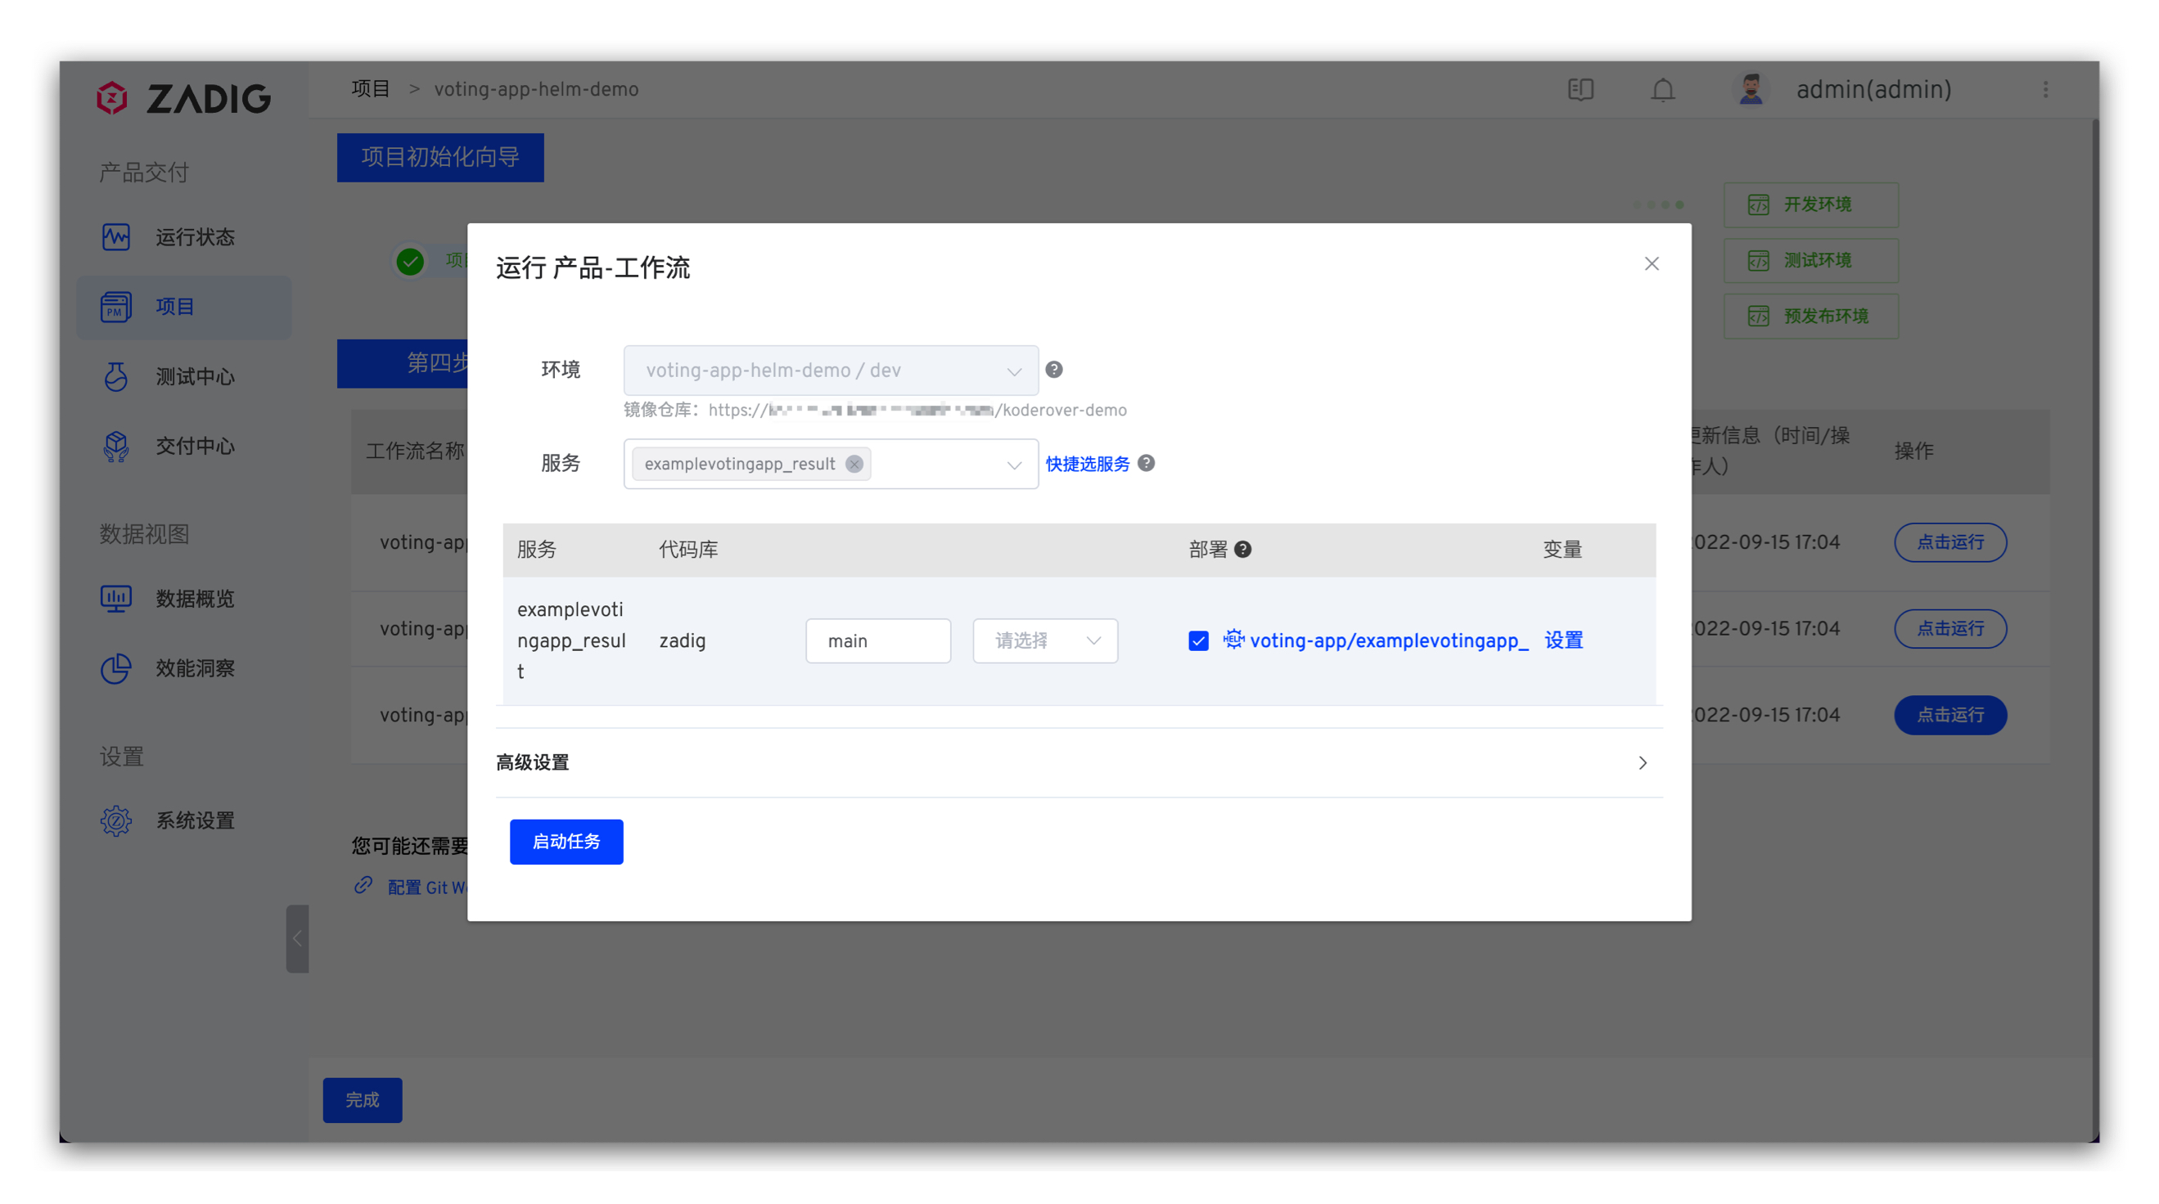
Task: Click the main branch input field
Action: pyautogui.click(x=877, y=640)
